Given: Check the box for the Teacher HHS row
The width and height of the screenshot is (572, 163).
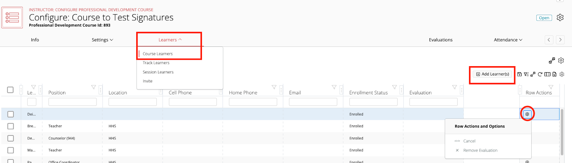Looking at the screenshot, I should pos(10,126).
